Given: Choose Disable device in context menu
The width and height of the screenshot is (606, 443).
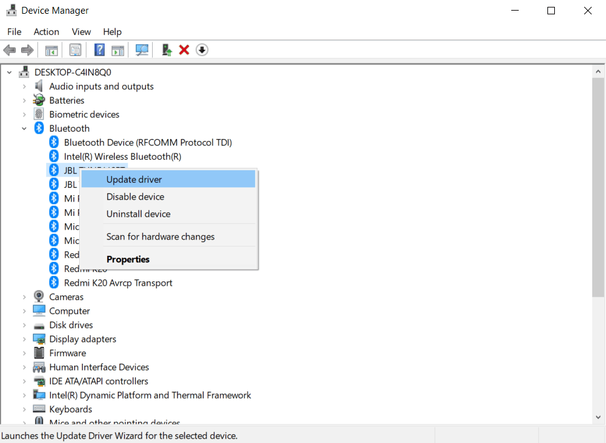Looking at the screenshot, I should click(x=168, y=197).
